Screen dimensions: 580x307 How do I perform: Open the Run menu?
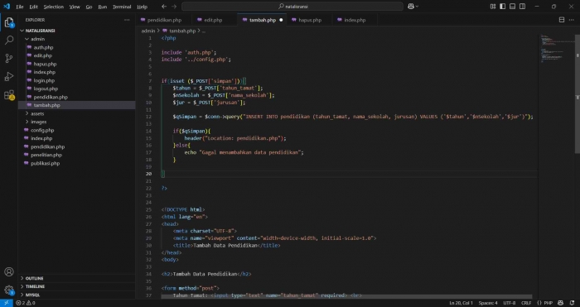click(103, 7)
